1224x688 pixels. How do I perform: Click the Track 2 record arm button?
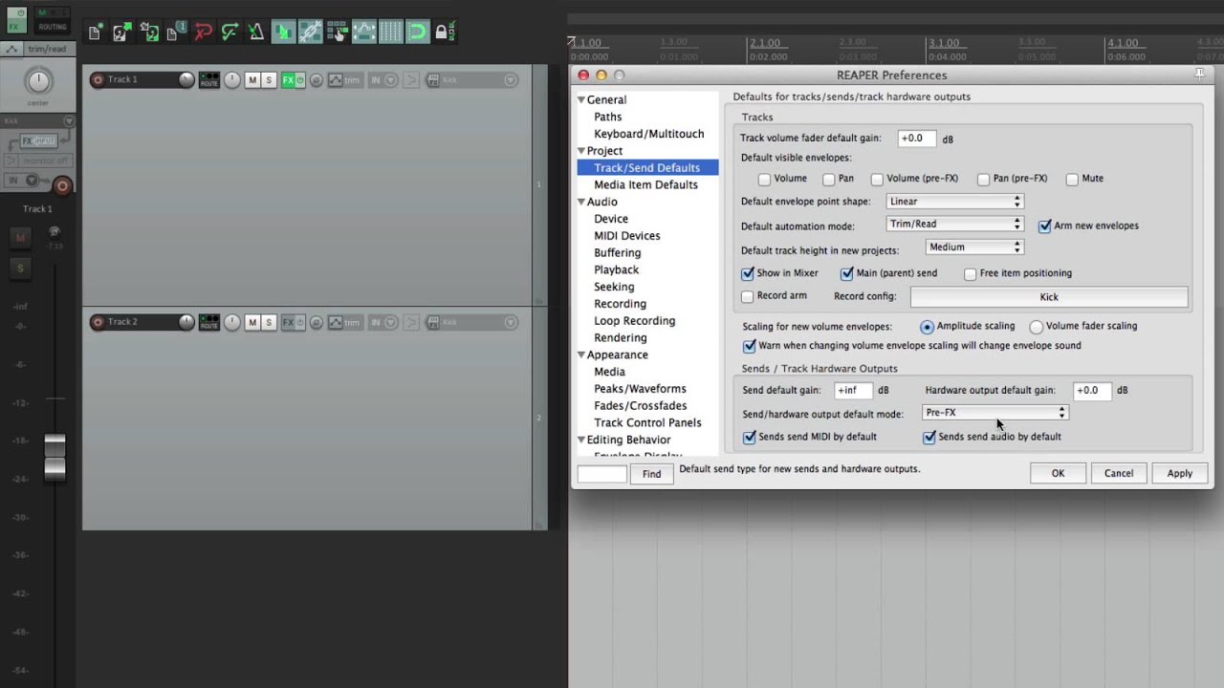click(97, 322)
